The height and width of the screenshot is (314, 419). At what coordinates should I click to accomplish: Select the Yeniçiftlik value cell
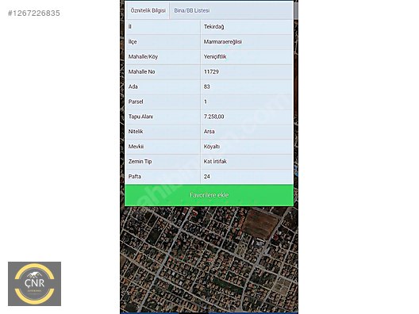click(x=247, y=56)
